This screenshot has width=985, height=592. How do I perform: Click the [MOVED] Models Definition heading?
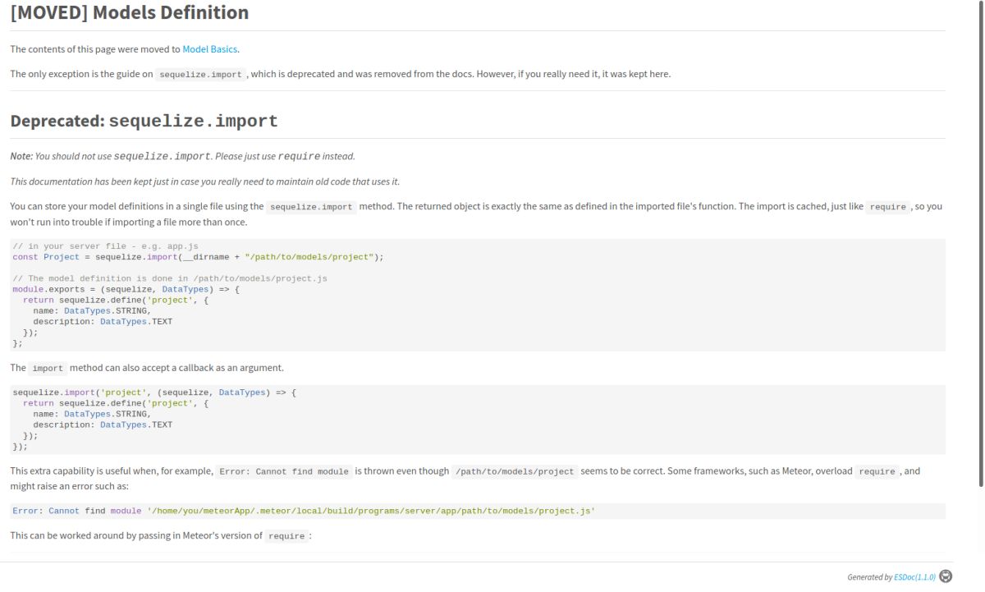130,13
